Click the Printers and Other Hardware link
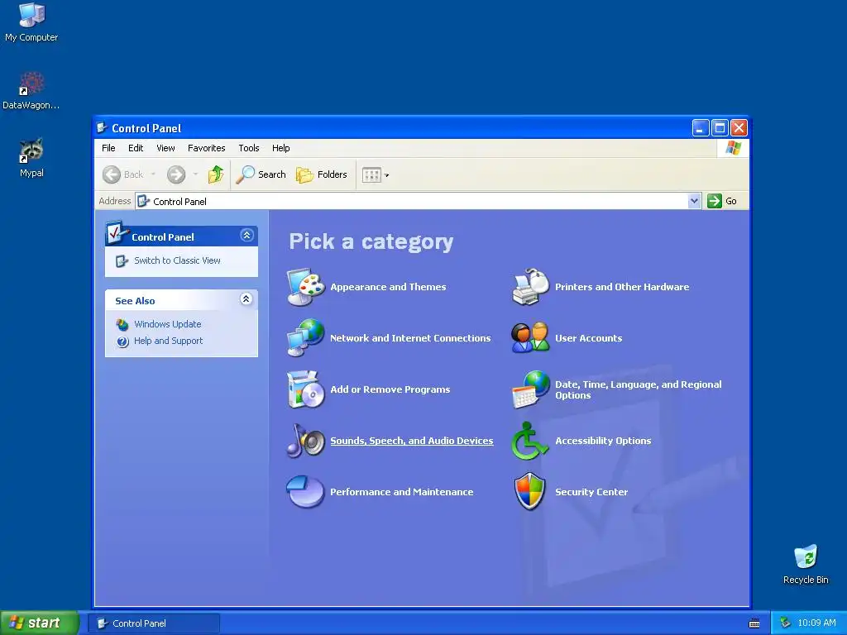 [622, 287]
